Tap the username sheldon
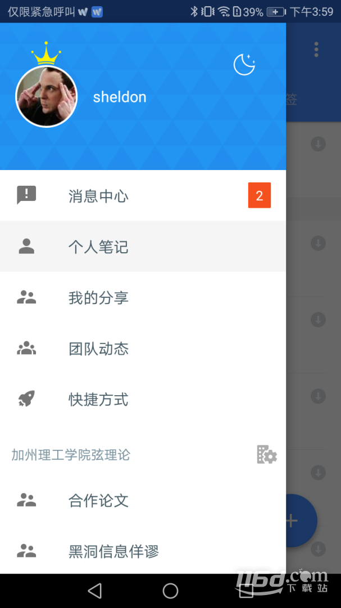 coord(120,97)
